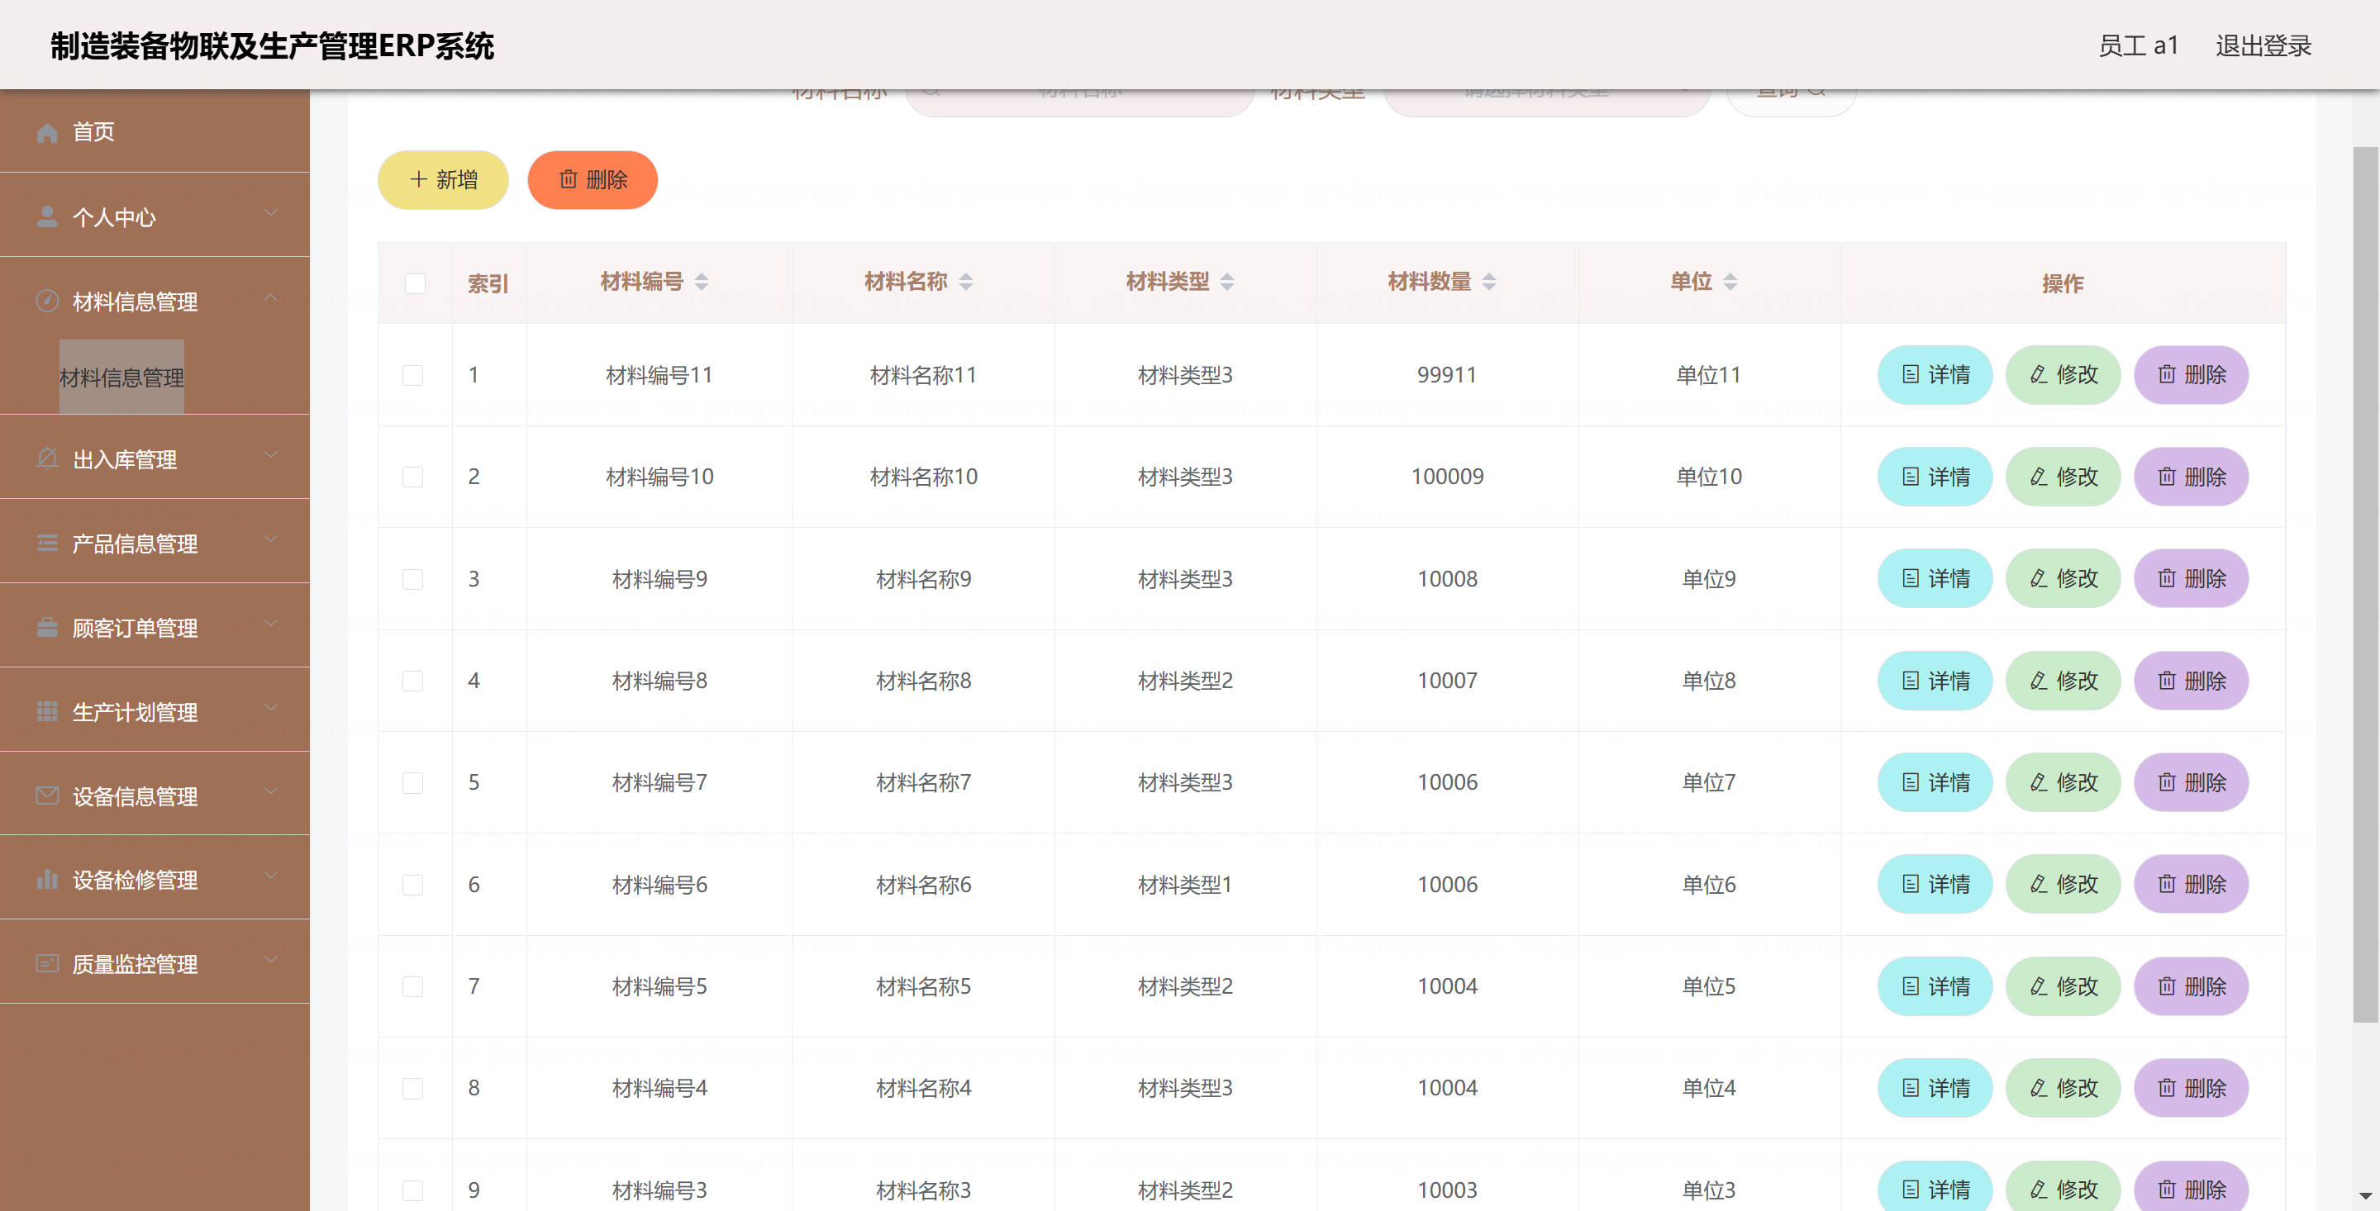This screenshot has width=2380, height=1211.
Task: Collapse the 材料信息管理 menu chevron
Action: 271,297
